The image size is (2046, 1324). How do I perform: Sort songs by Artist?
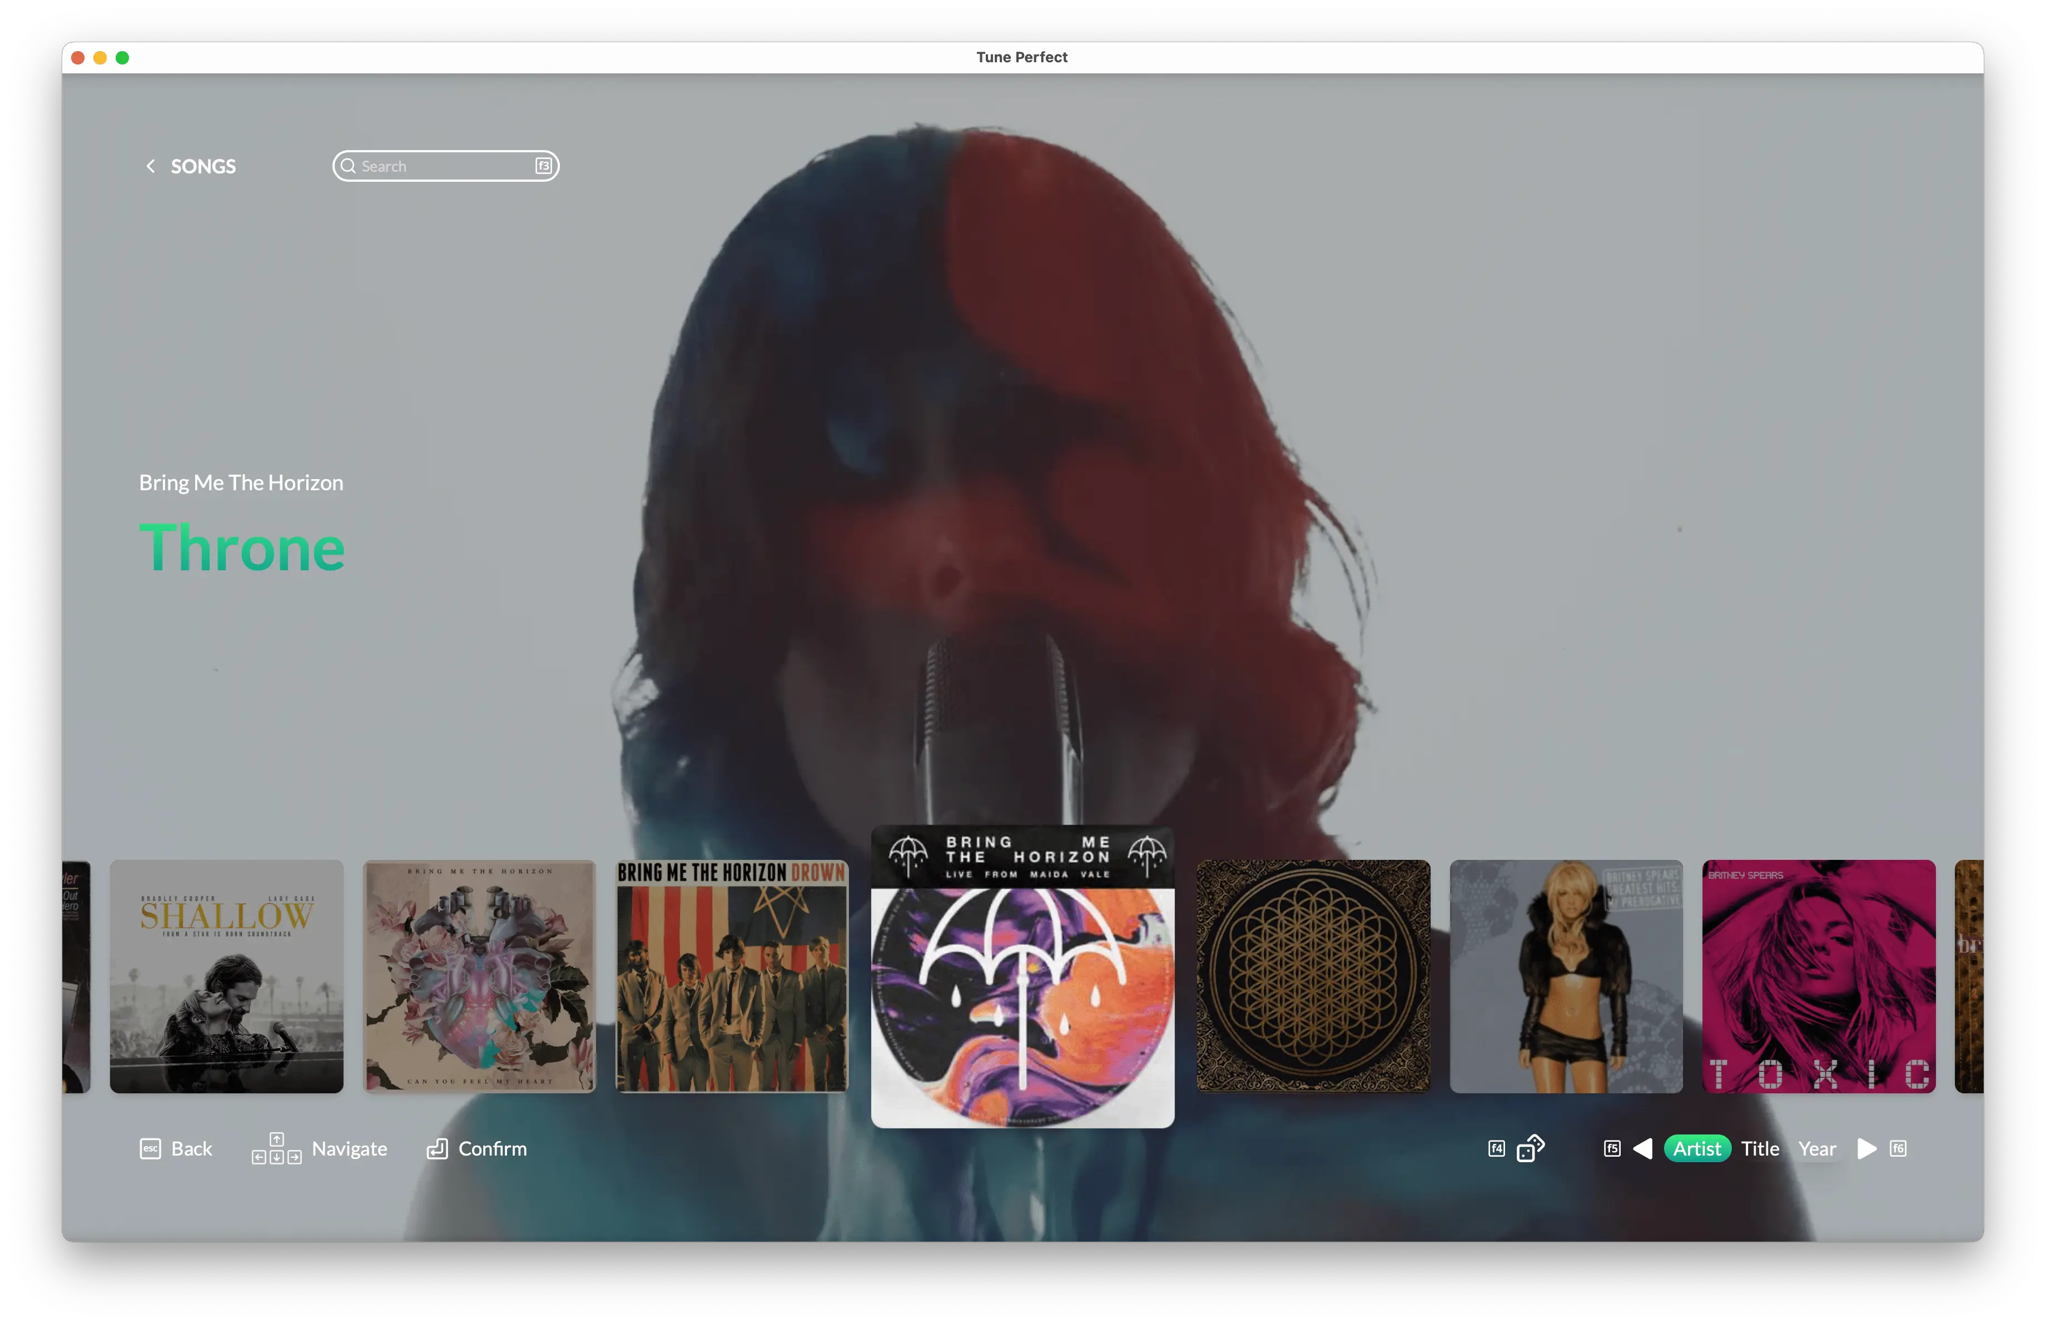pyautogui.click(x=1696, y=1149)
